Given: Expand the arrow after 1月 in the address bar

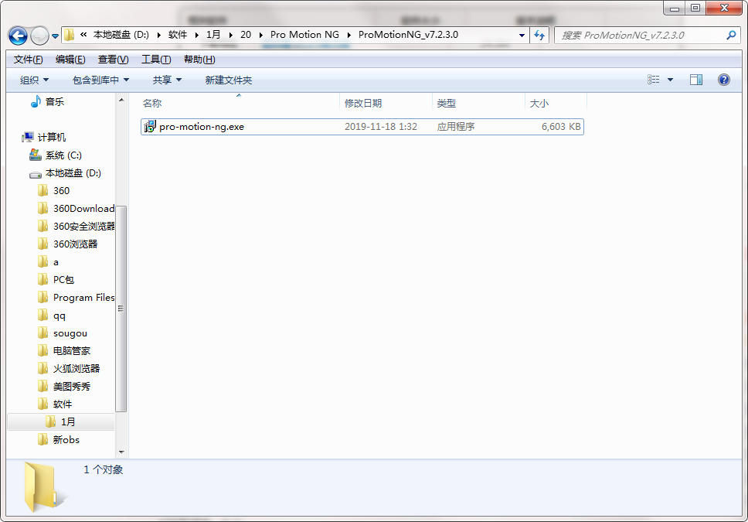Looking at the screenshot, I should click(231, 35).
